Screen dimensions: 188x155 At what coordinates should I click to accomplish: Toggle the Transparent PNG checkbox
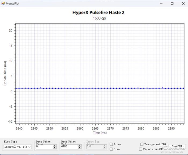tap(142, 144)
